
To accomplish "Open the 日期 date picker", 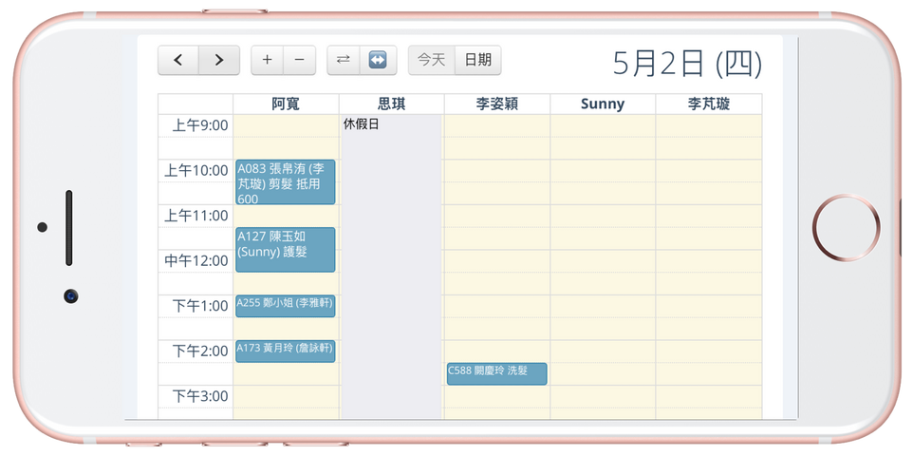I will (477, 60).
